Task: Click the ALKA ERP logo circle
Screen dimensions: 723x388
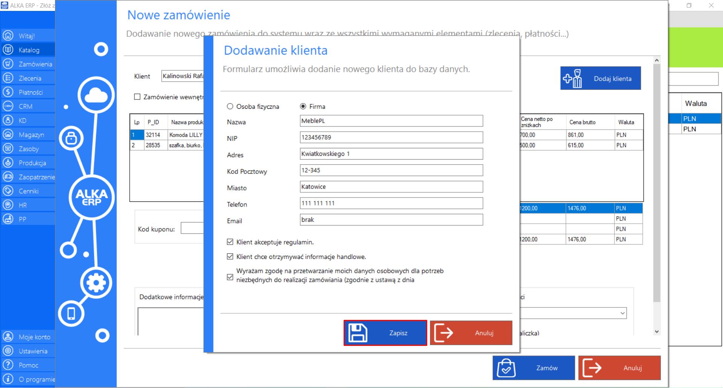Action: click(x=92, y=197)
